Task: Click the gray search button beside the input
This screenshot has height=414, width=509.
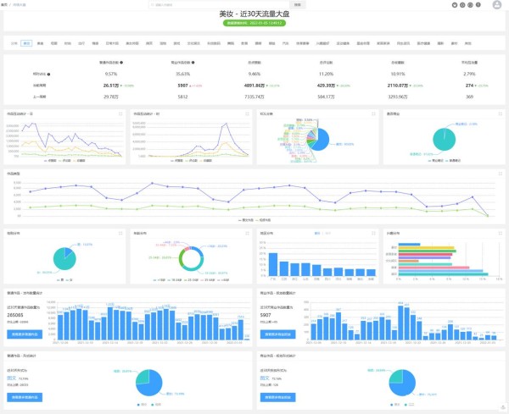Action: coord(298,5)
